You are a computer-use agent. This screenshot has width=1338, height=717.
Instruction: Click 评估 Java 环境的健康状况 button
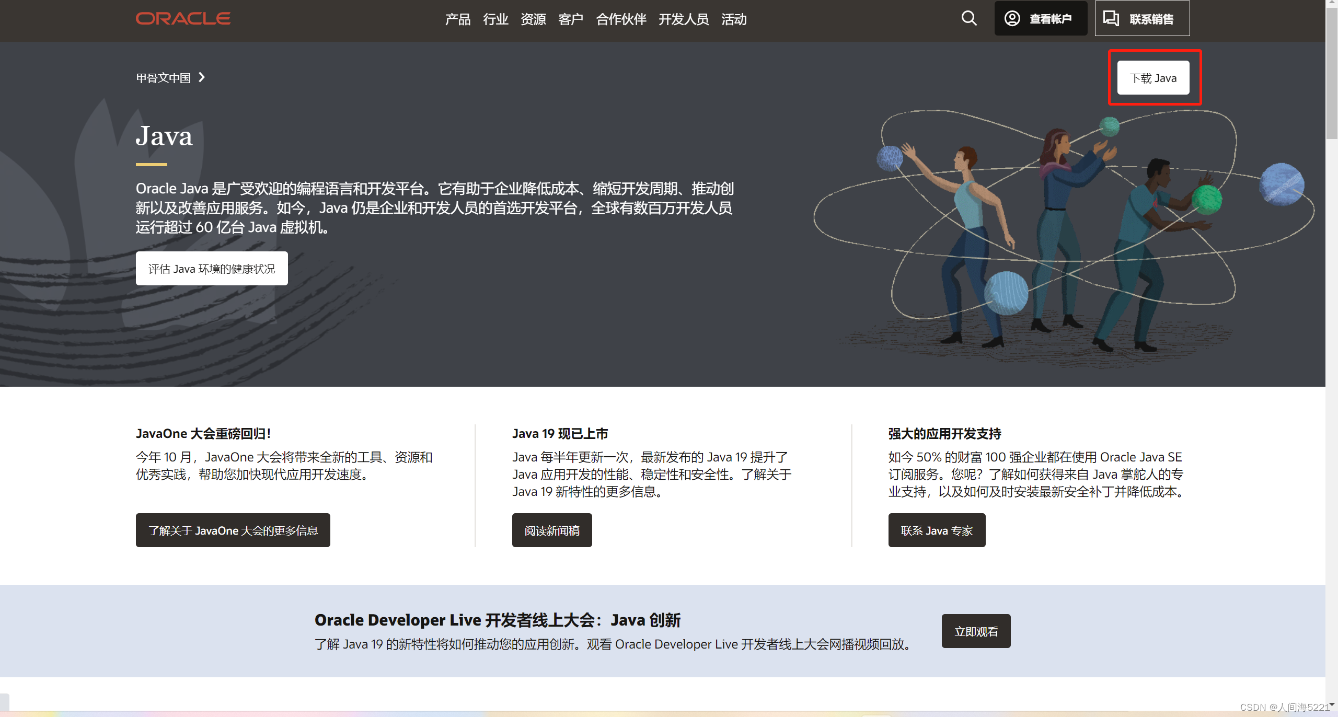coord(212,269)
